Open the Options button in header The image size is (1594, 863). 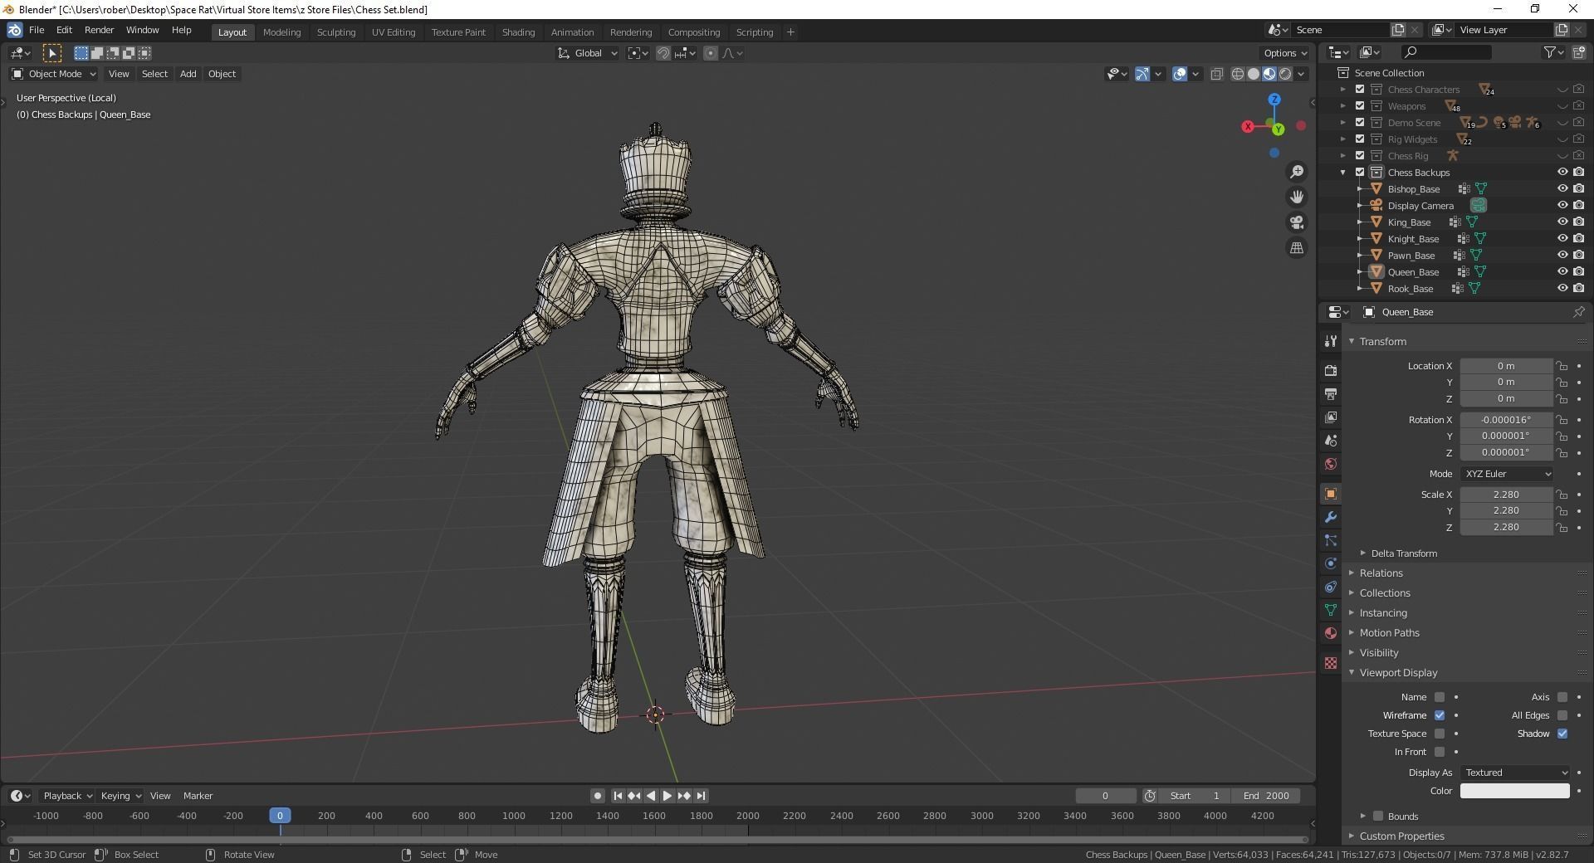point(1285,53)
